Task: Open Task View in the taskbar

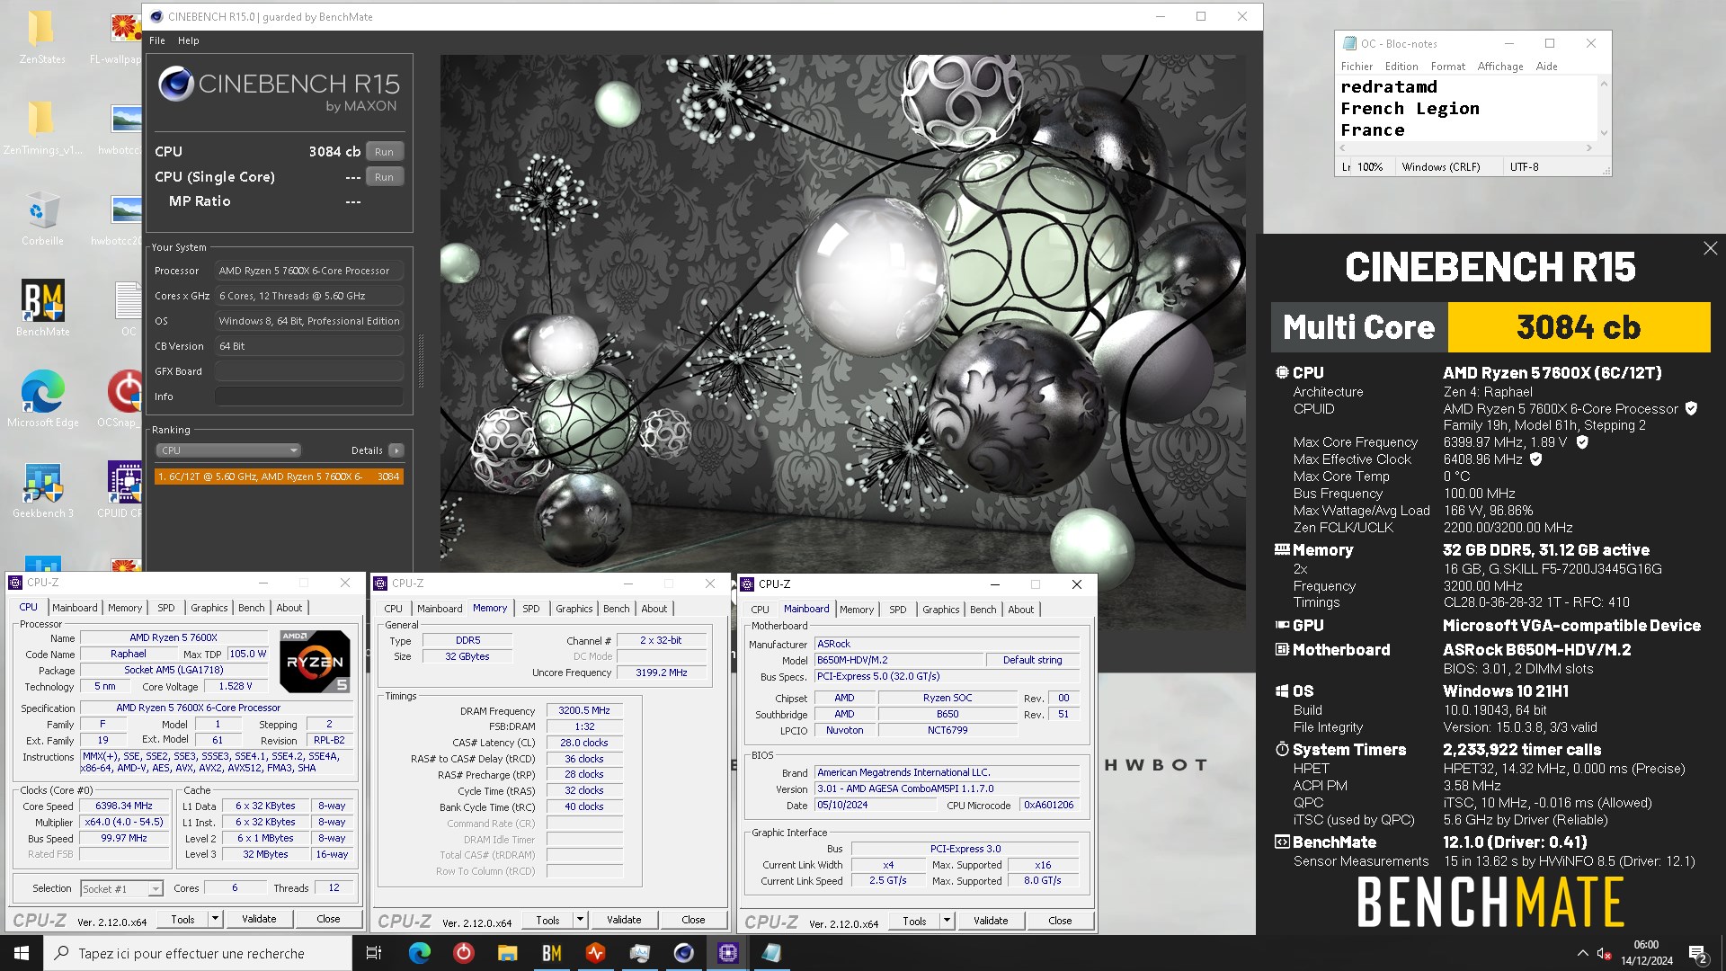Action: 374,953
